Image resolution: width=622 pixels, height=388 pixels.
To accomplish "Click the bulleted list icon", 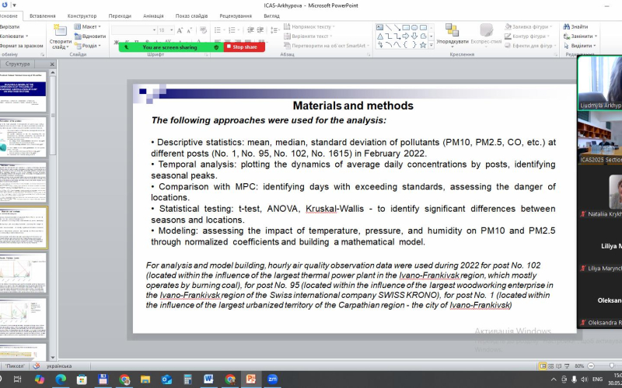I will click(x=218, y=30).
